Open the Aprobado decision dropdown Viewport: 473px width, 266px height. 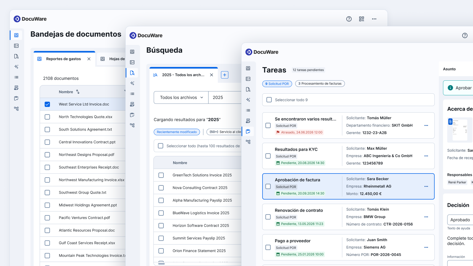[x=460, y=220]
